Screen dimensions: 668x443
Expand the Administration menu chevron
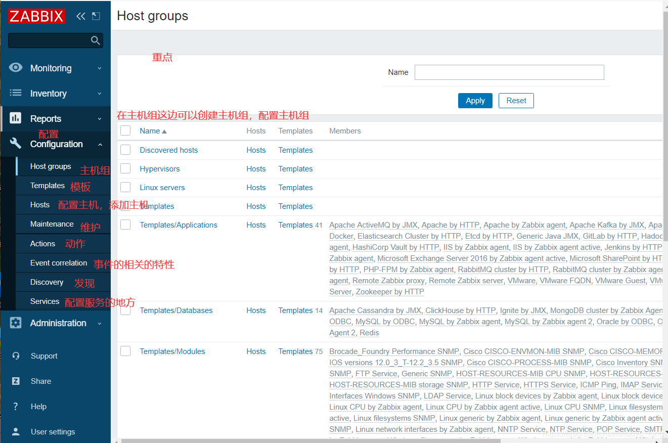pyautogui.click(x=100, y=323)
